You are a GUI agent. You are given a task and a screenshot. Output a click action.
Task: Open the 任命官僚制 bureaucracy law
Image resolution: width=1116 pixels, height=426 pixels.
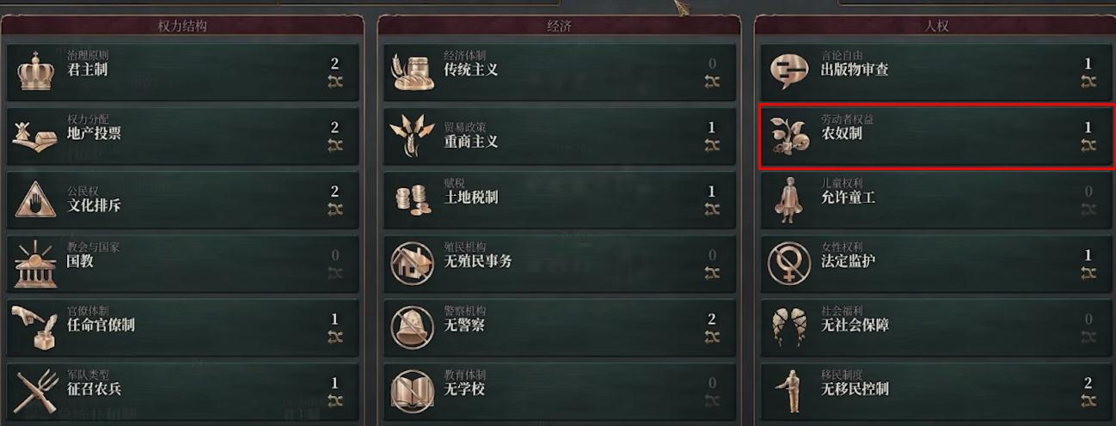click(x=183, y=327)
